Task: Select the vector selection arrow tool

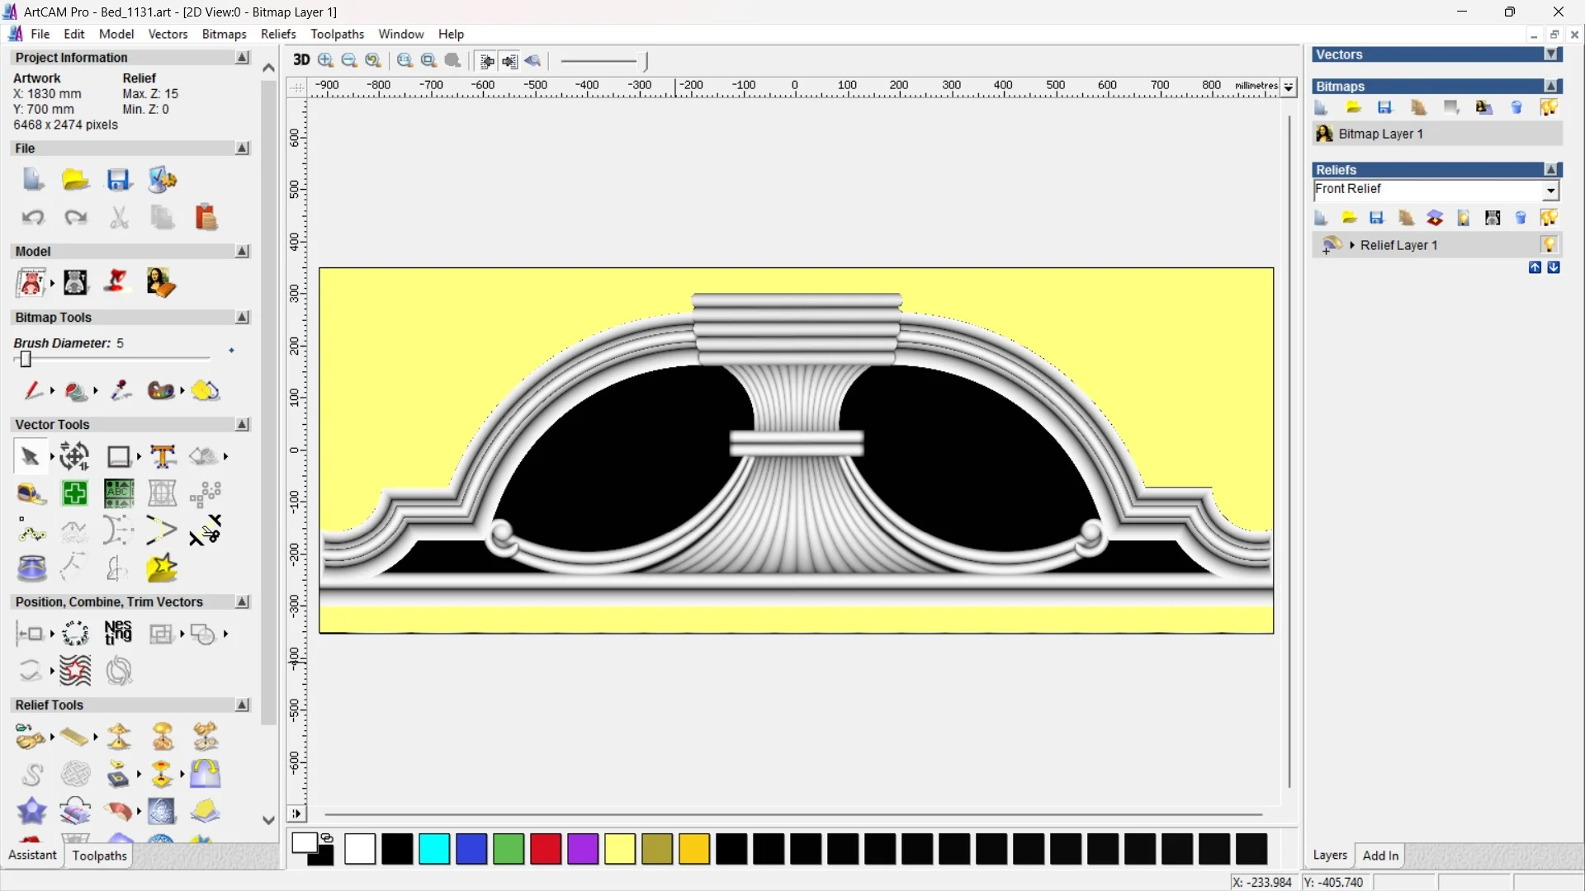Action: point(31,456)
